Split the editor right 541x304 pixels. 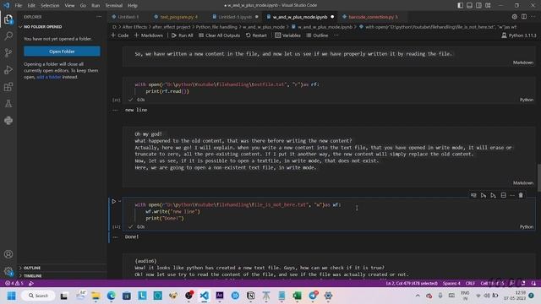pyautogui.click(x=524, y=17)
